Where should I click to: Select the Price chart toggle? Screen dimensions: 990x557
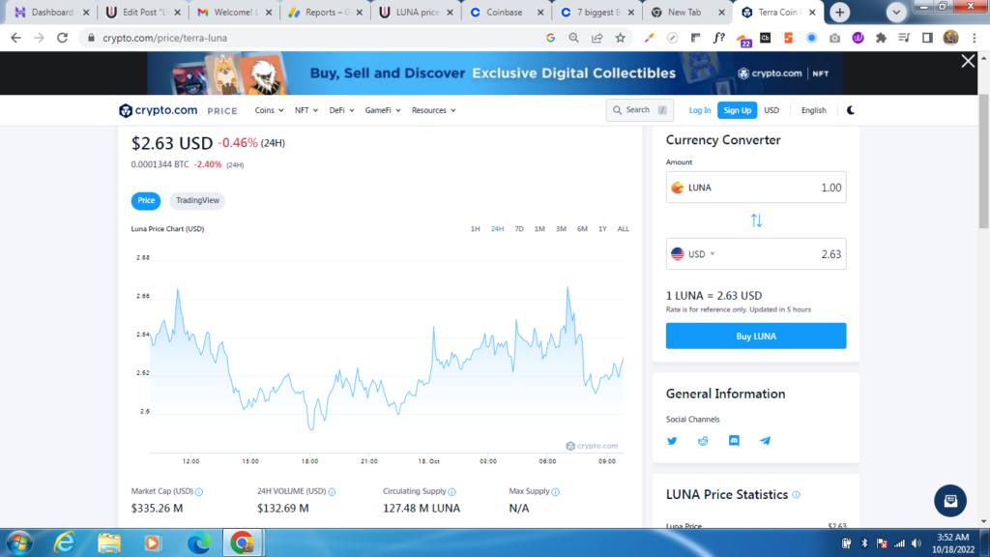146,200
